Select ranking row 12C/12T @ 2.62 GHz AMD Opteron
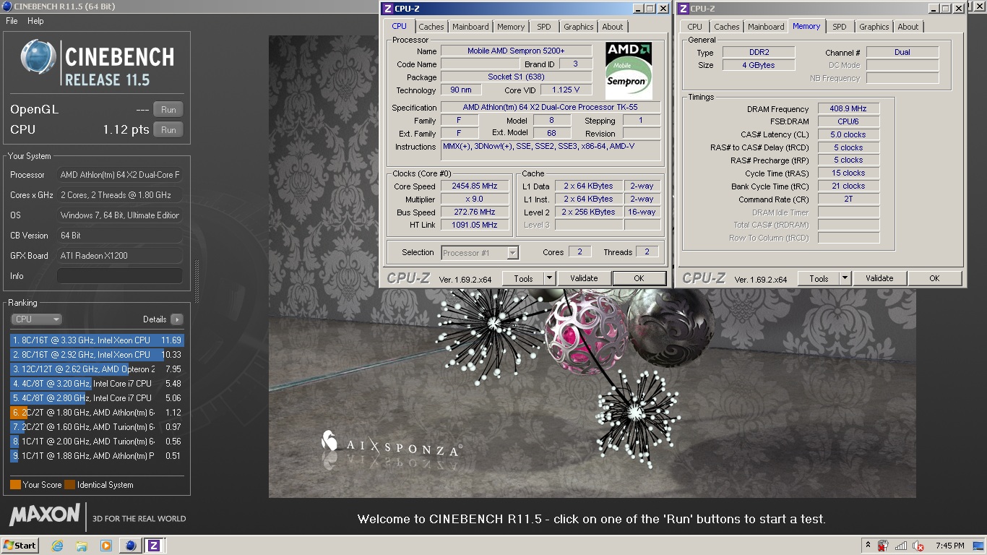Image resolution: width=987 pixels, height=555 pixels. [97, 369]
